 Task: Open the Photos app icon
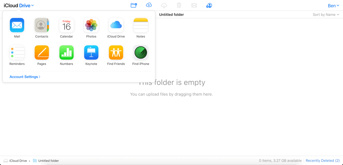tap(91, 25)
